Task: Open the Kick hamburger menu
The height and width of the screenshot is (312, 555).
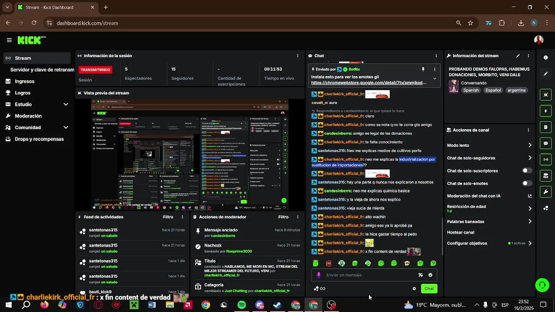Action: click(x=9, y=40)
